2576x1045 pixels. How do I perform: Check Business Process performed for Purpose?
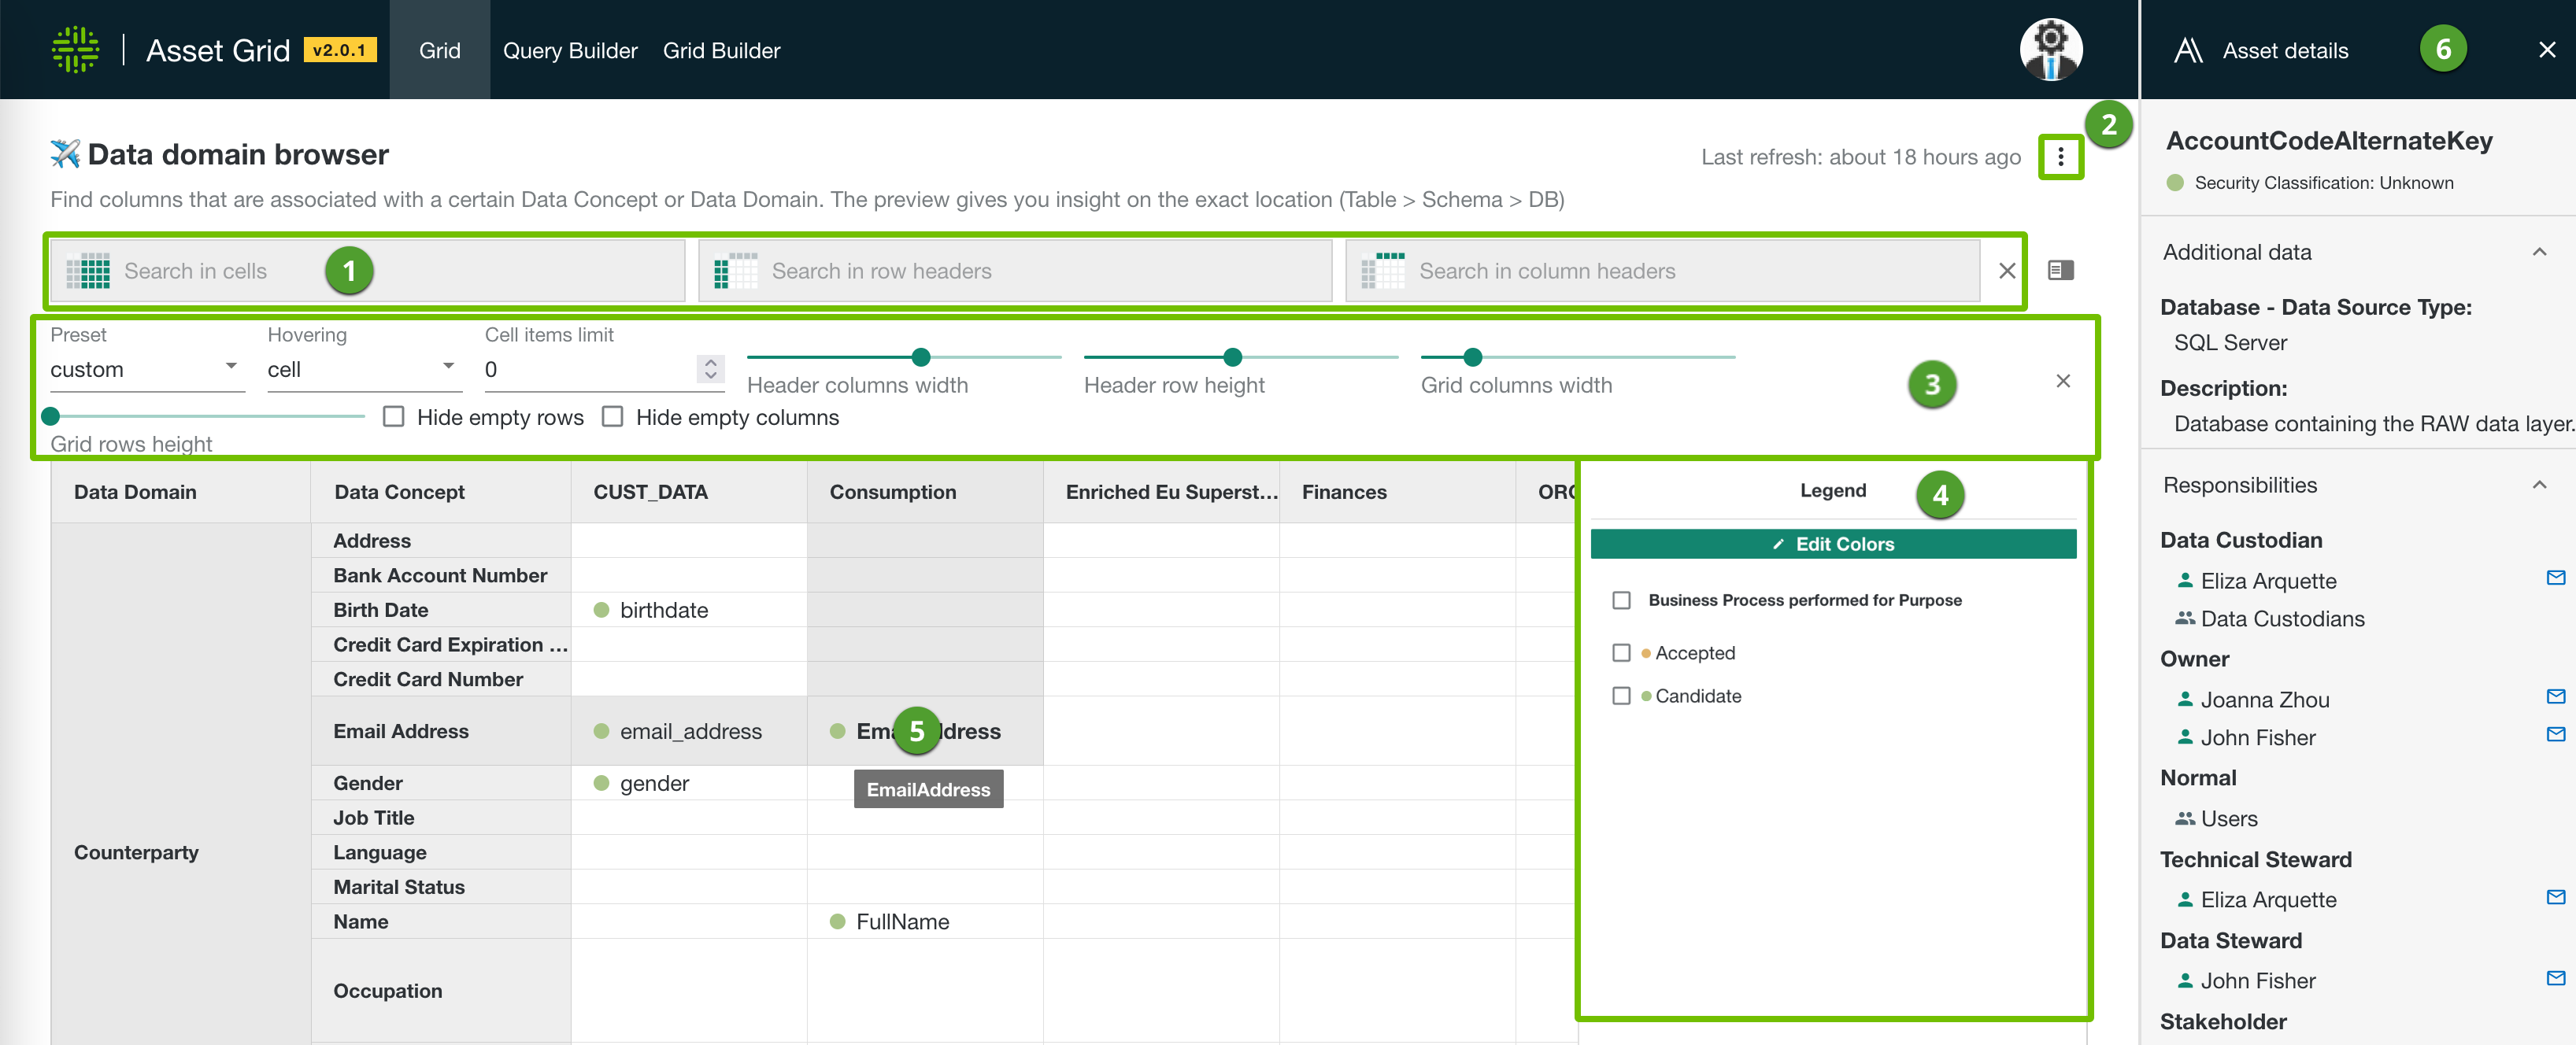tap(1621, 600)
